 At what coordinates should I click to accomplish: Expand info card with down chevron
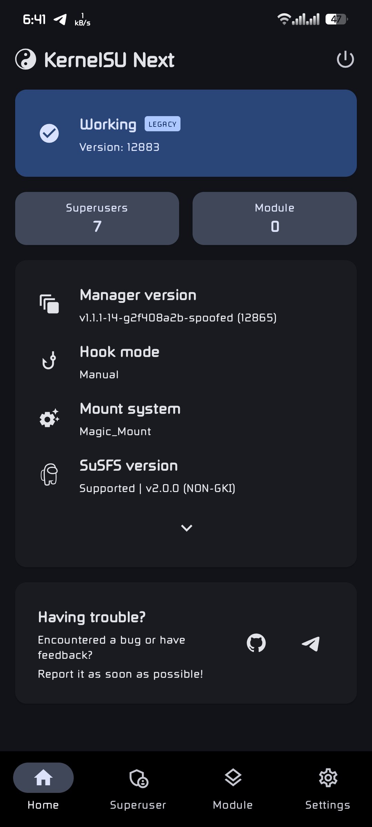[x=186, y=528]
